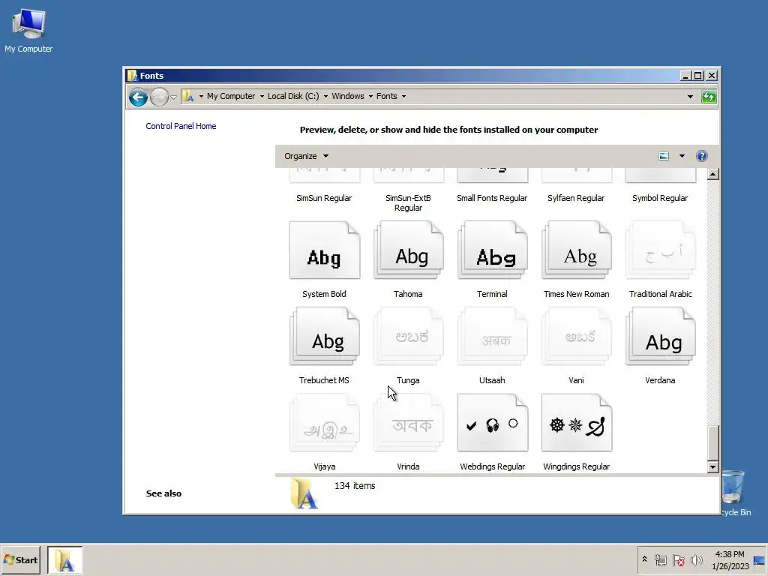Expand dropdown arrow after Fonts breadcrumb
Image resolution: width=768 pixels, height=576 pixels.
pyautogui.click(x=404, y=96)
